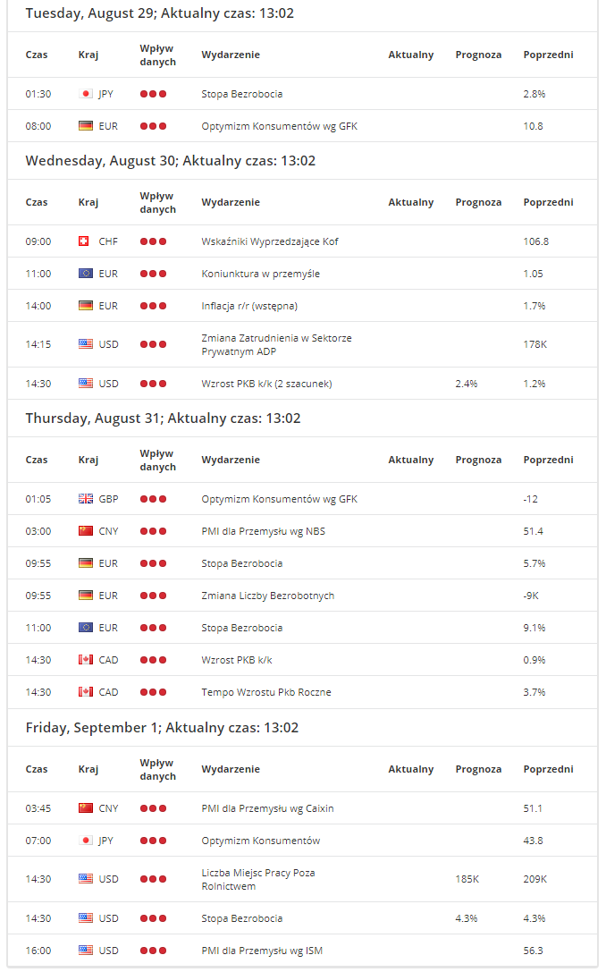Click China flag for PMI wg NBS row
This screenshot has height=972, width=606.
86,531
